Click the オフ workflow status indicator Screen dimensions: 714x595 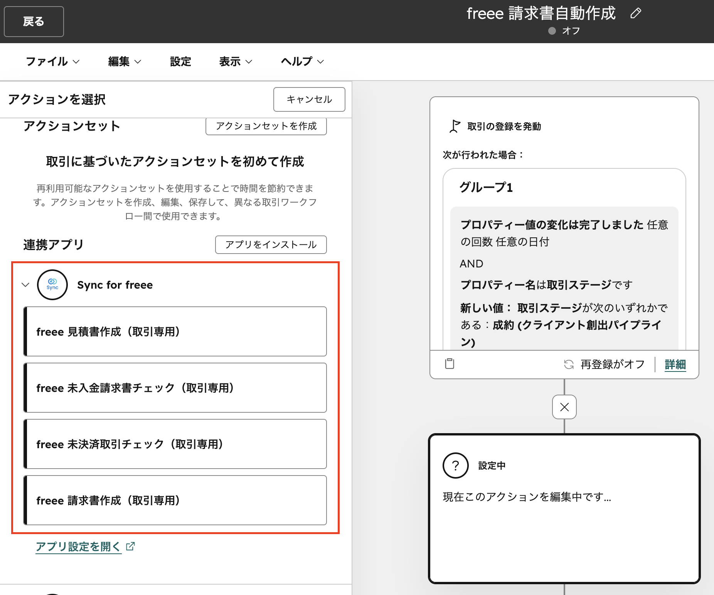point(564,31)
